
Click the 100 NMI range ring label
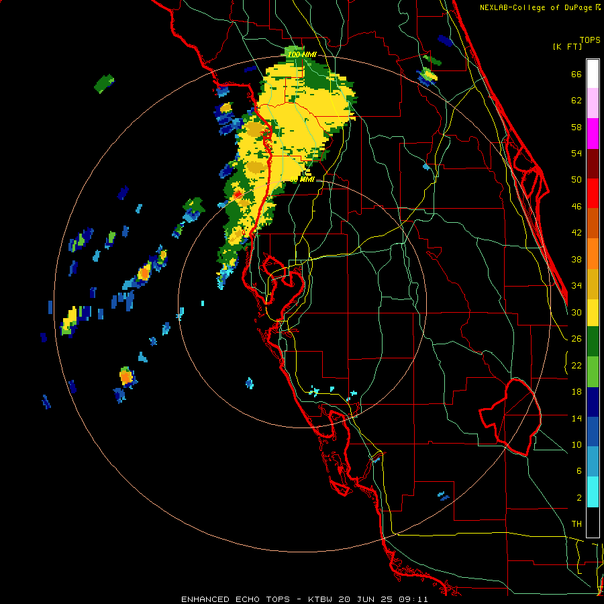pyautogui.click(x=302, y=55)
